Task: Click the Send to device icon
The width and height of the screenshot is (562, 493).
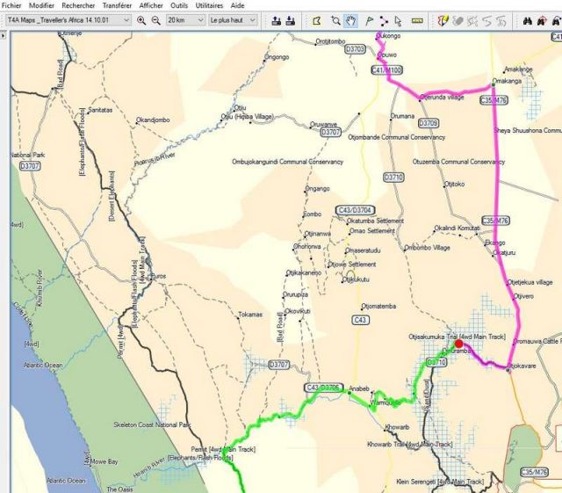Action: [276, 20]
